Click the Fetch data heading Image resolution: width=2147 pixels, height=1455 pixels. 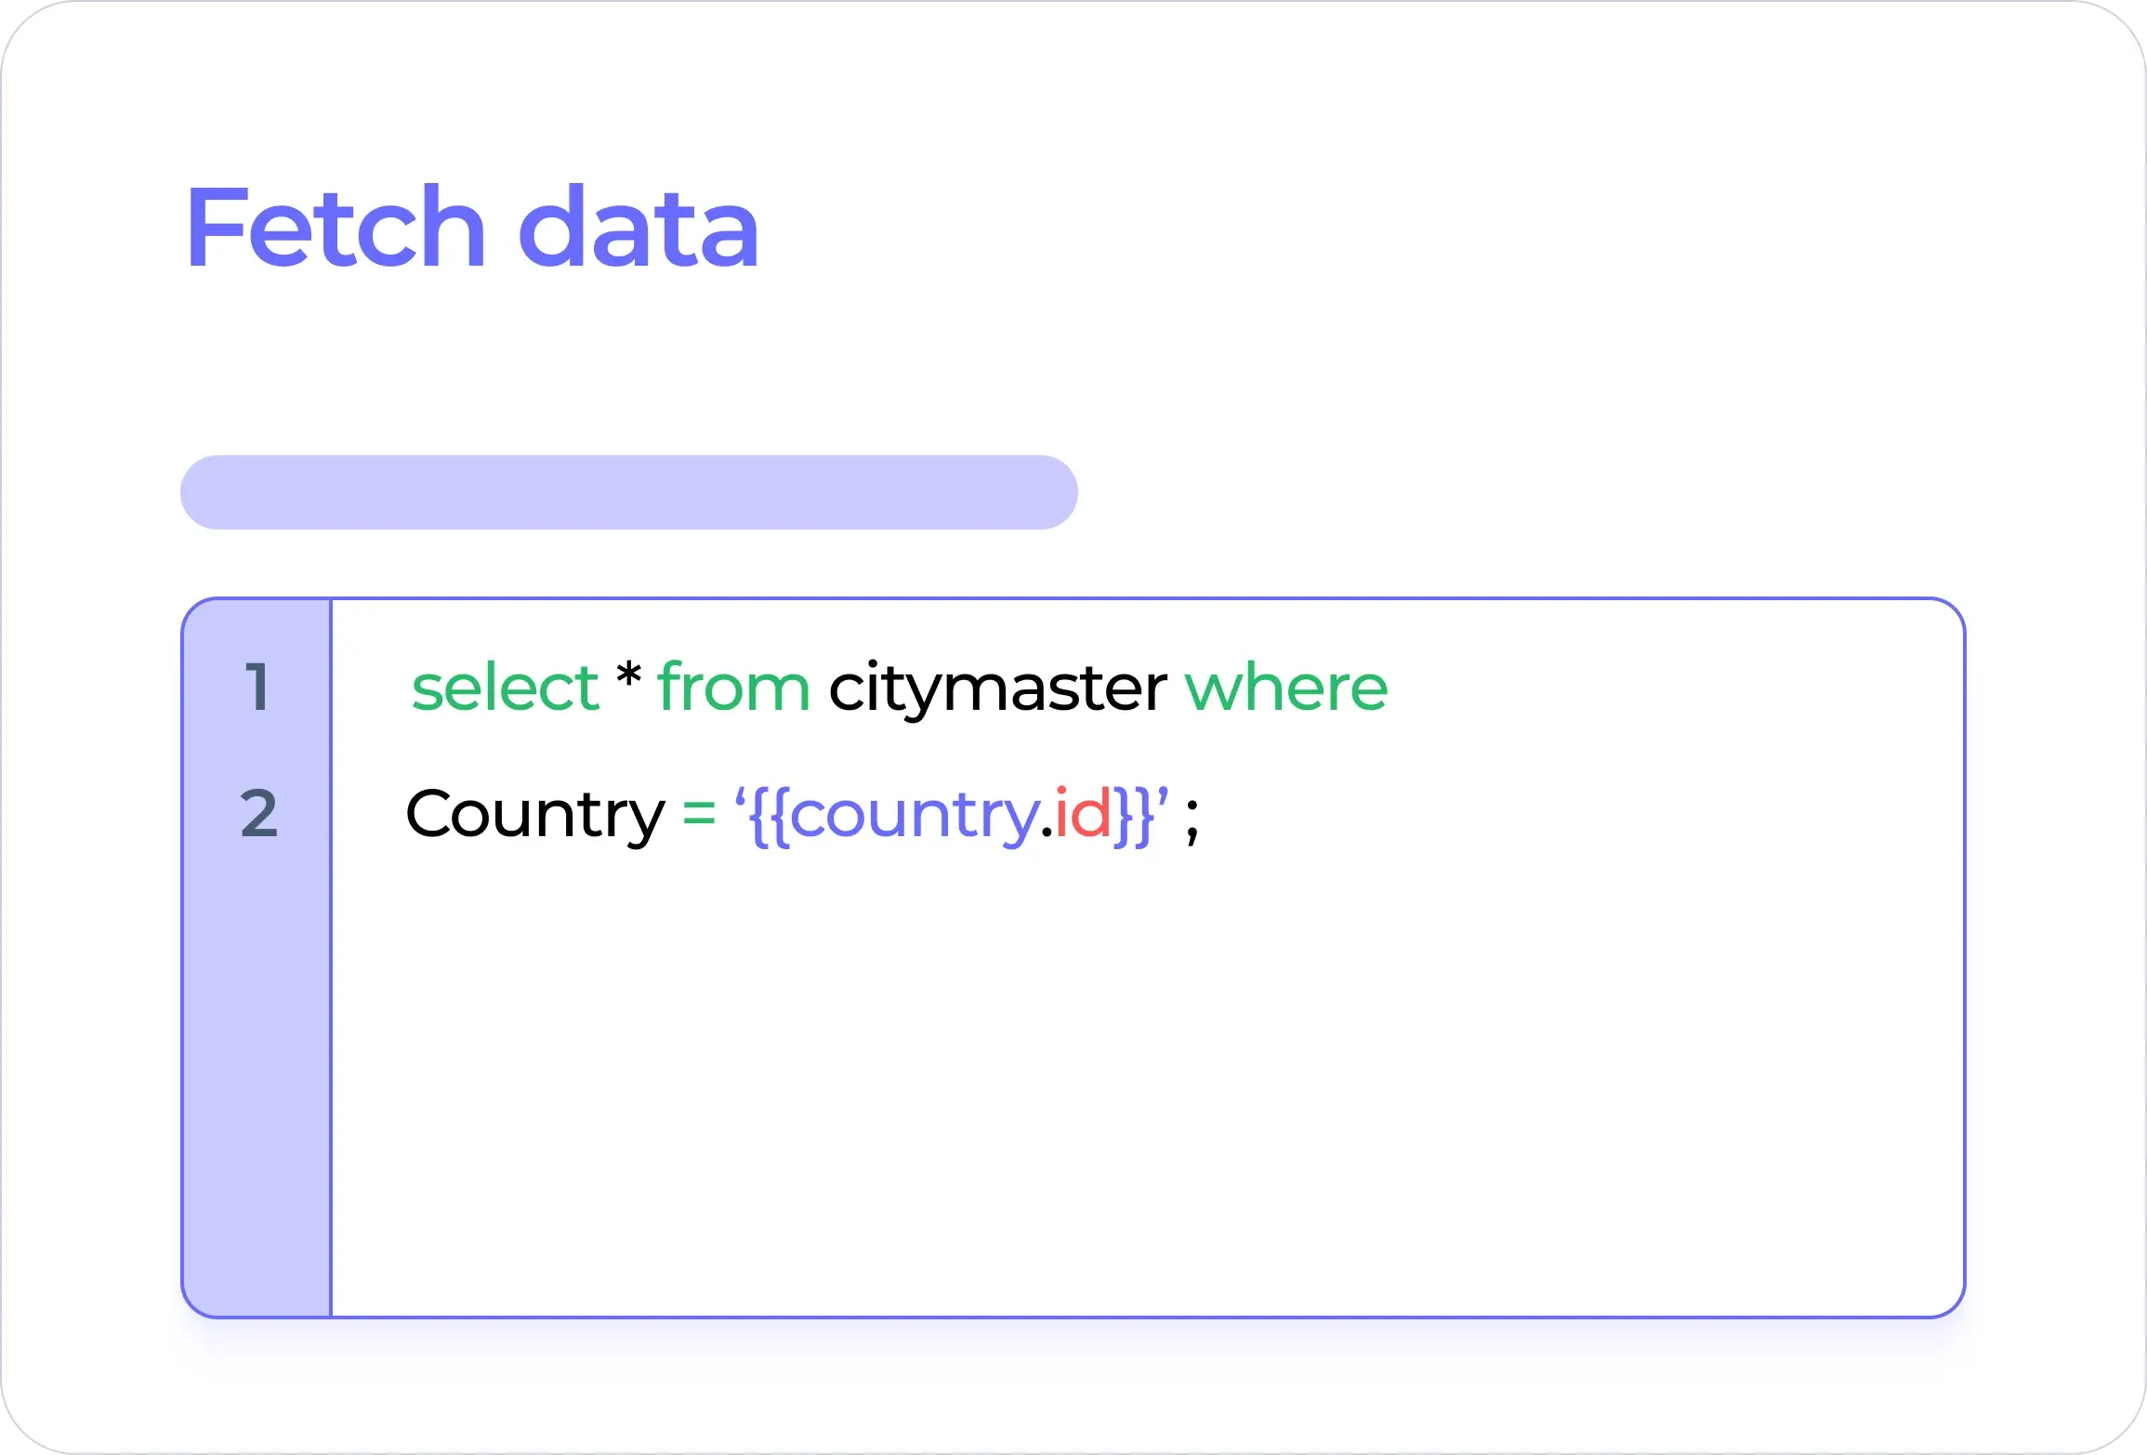coord(472,227)
